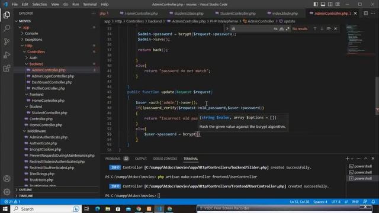
Task: Add a new terminal with plus icon
Action: (x=348, y=159)
